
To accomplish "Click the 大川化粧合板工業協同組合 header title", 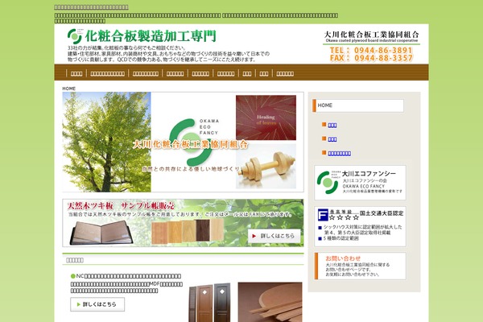I will (x=371, y=35).
